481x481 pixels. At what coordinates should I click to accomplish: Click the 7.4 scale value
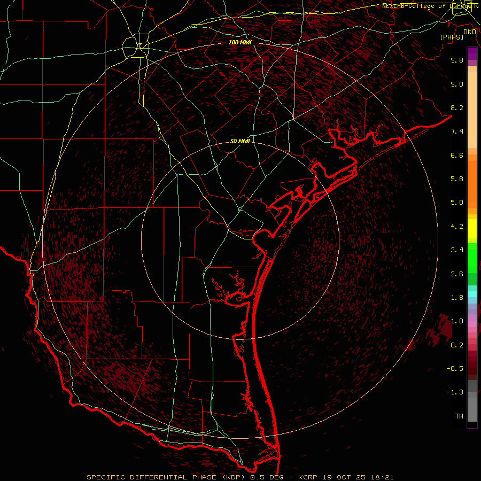457,131
